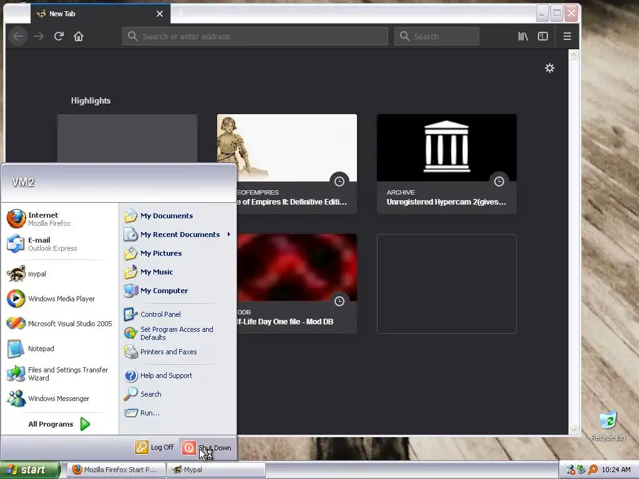Screen dimensions: 639x479
Task: Click browser back arrow button
Action: coord(18,37)
